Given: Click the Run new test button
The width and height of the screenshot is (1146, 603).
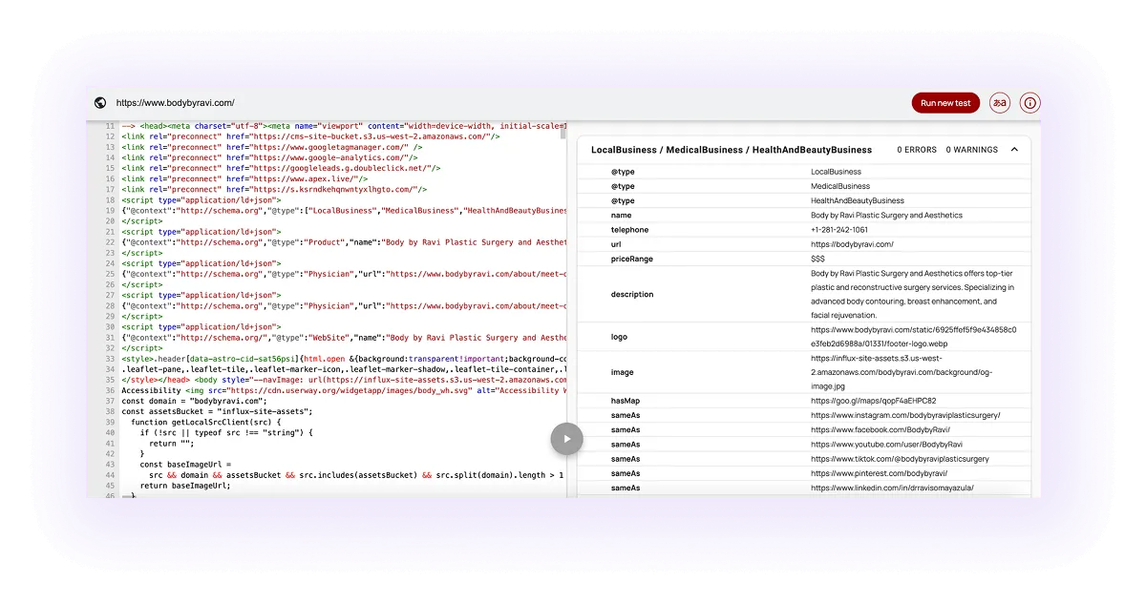Looking at the screenshot, I should pos(945,102).
